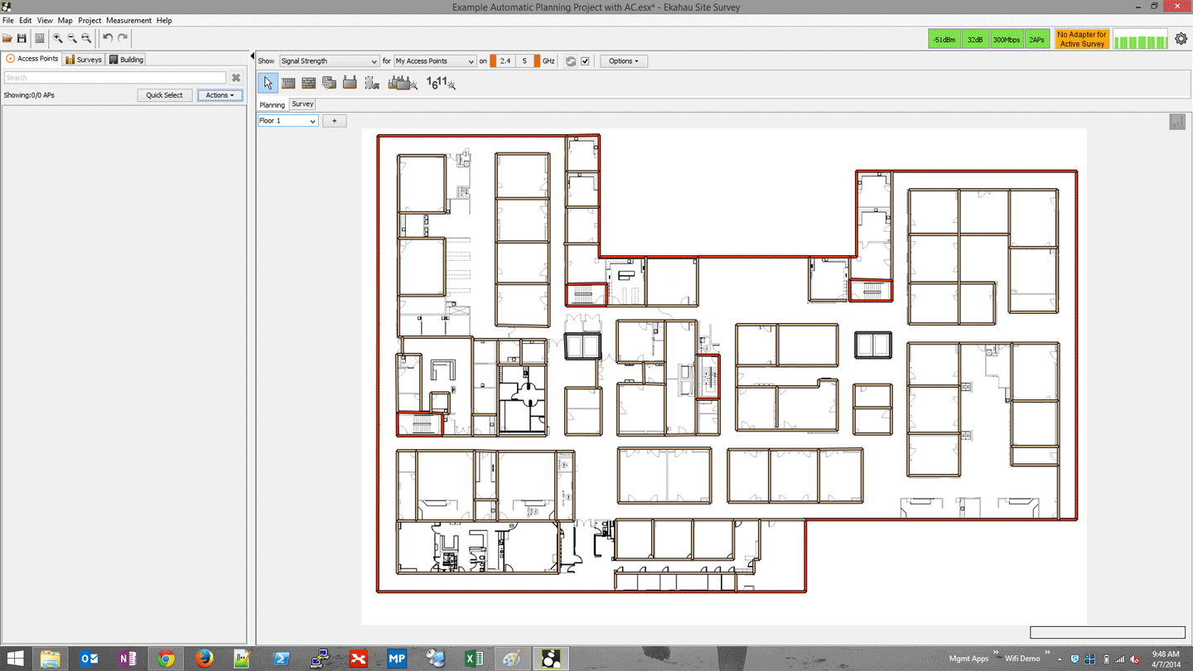Click the Quick Select button
This screenshot has height=671, width=1193.
(164, 95)
